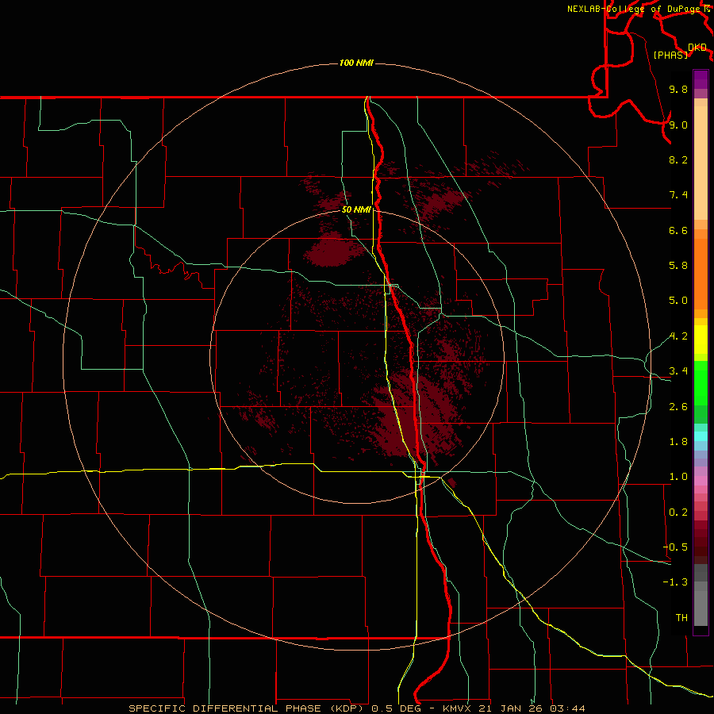714x714 pixels.
Task: Pick the bright green swatch on color bar
Action: click(701, 382)
